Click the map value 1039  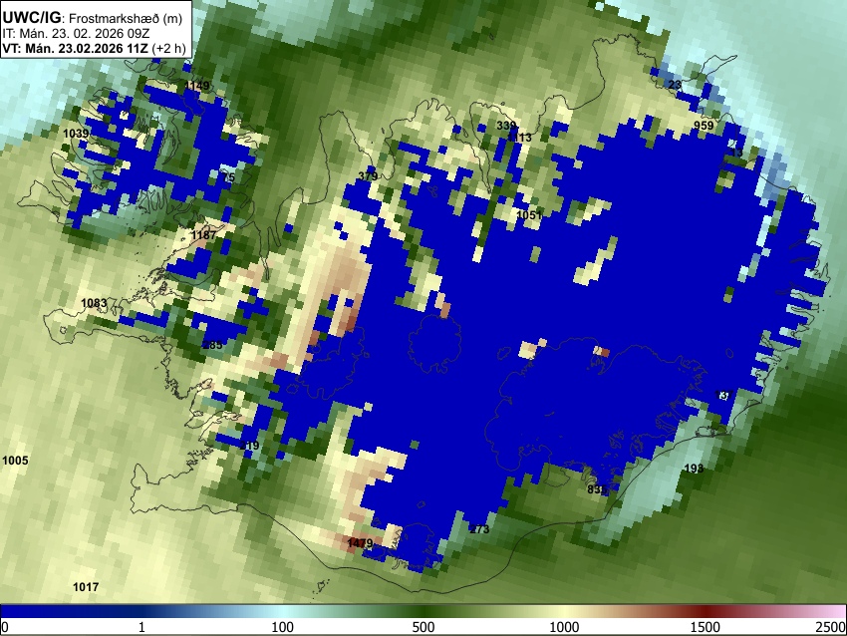pos(76,134)
